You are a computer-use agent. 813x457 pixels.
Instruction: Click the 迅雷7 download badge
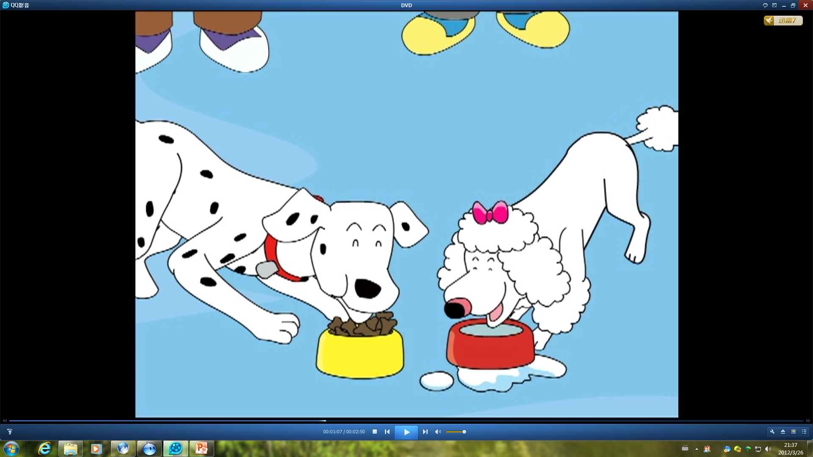click(783, 20)
